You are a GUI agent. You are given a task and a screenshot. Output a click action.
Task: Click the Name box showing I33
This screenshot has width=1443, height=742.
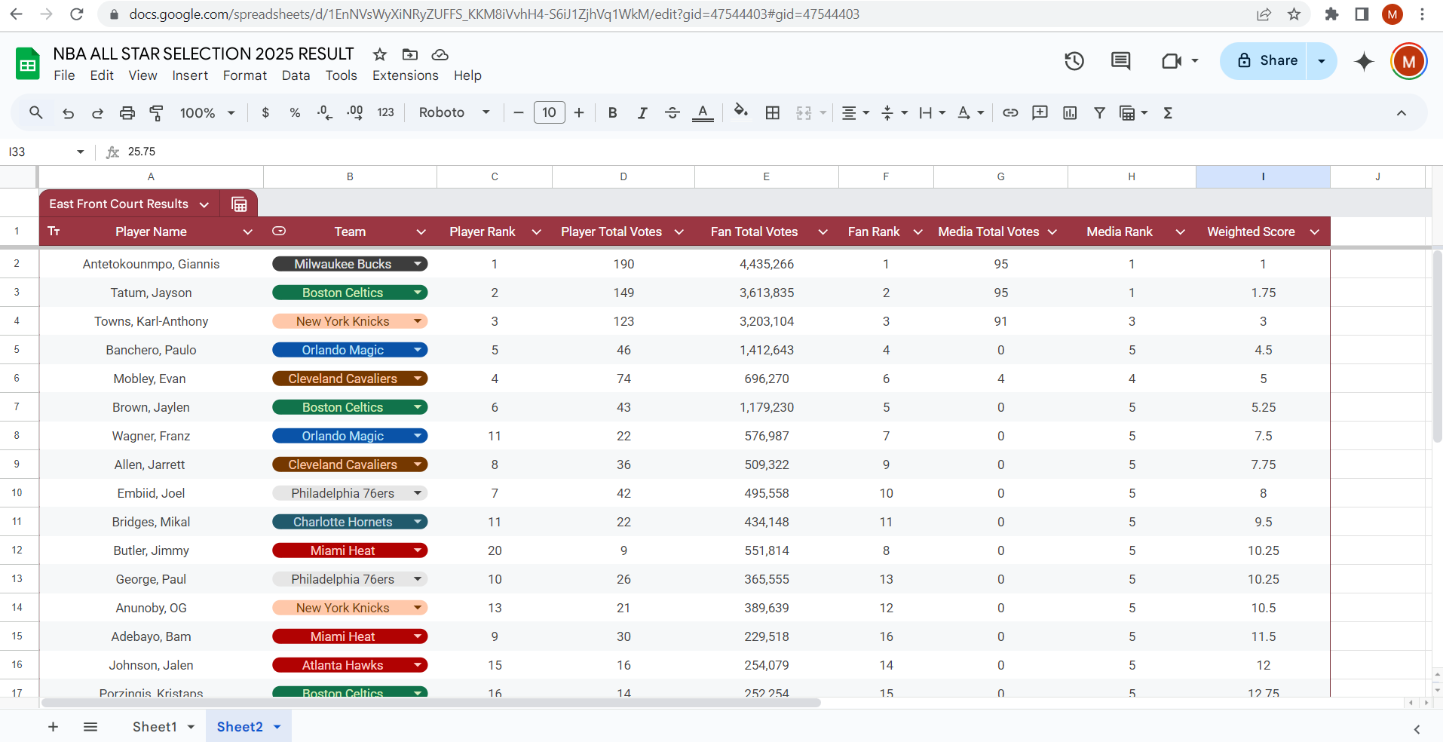tap(45, 152)
